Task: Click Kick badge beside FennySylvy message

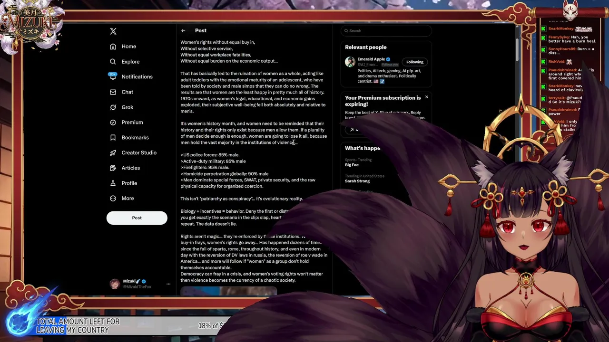Action: [x=543, y=38]
